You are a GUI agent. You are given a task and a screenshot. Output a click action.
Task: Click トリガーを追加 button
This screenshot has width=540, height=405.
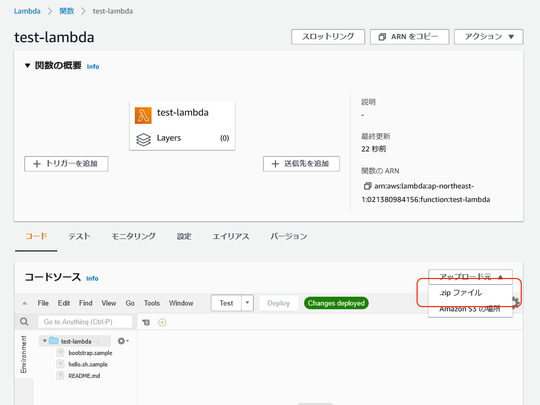click(x=67, y=163)
